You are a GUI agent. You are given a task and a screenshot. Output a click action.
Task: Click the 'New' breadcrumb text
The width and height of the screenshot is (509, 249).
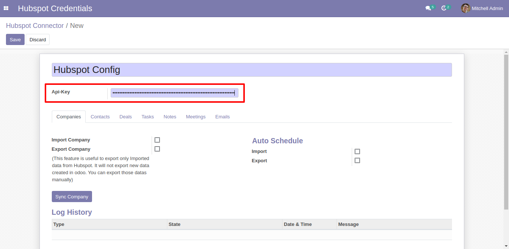coord(77,26)
